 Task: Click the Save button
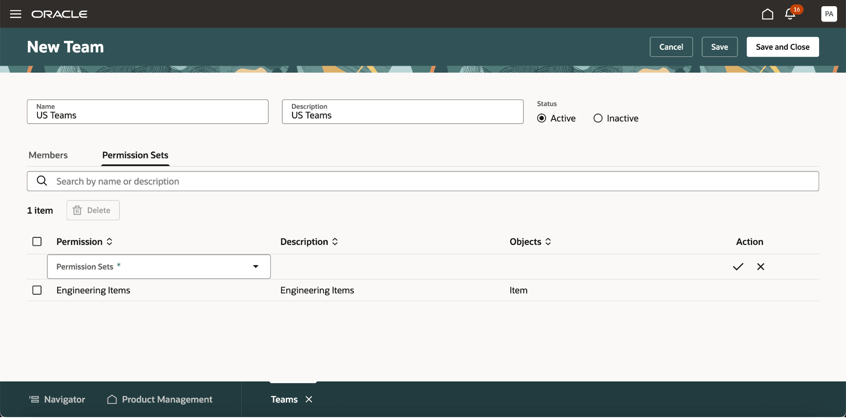[720, 47]
